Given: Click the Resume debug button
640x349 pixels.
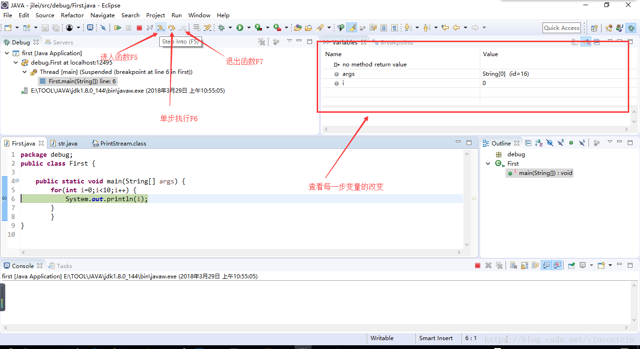Looking at the screenshot, I should point(118,28).
